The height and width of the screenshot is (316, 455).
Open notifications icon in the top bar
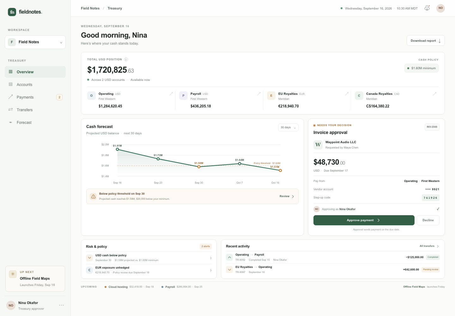pyautogui.click(x=427, y=8)
